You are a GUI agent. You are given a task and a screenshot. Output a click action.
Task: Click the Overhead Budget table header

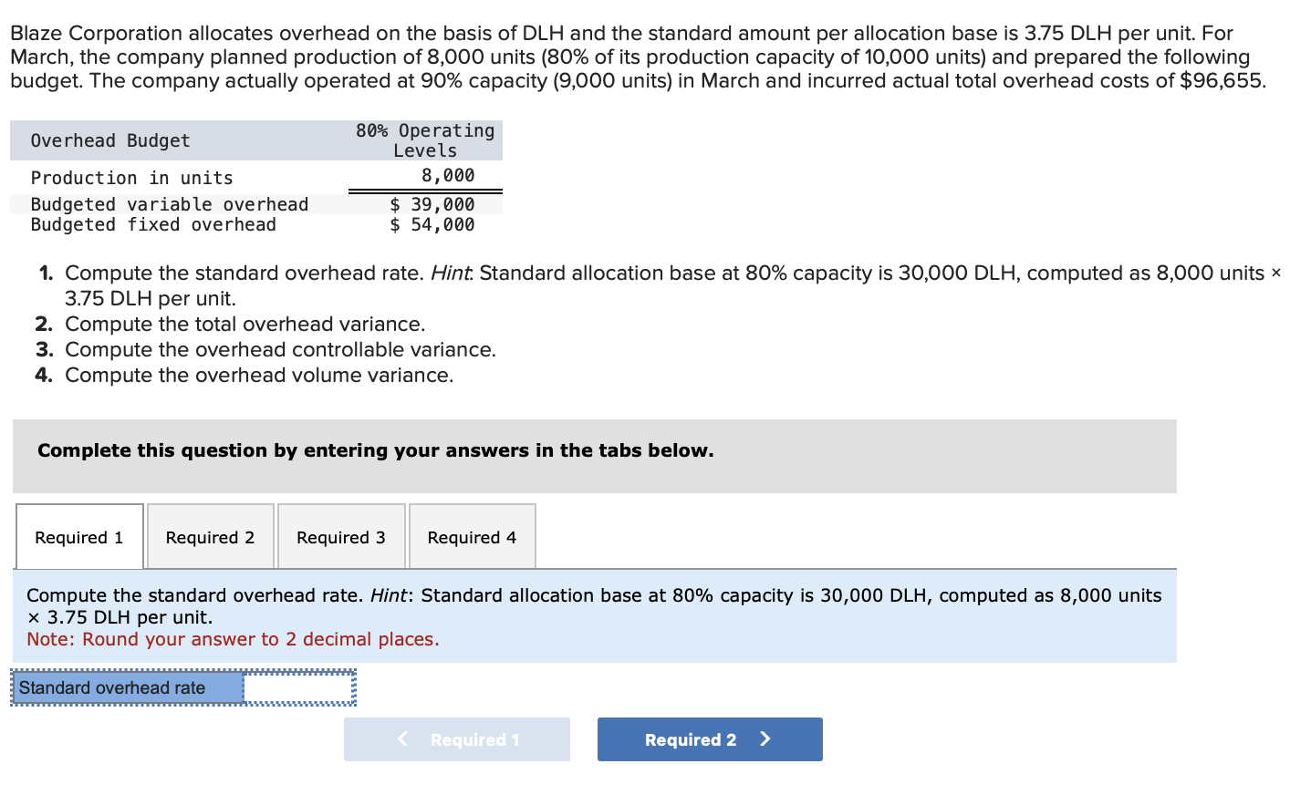[x=110, y=140]
